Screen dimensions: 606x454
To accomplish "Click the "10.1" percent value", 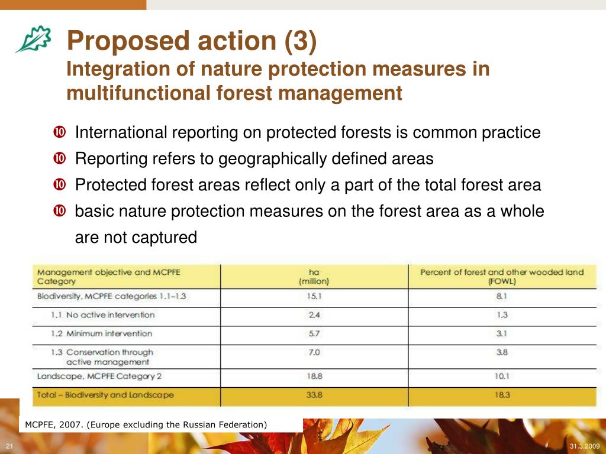I will [x=502, y=376].
